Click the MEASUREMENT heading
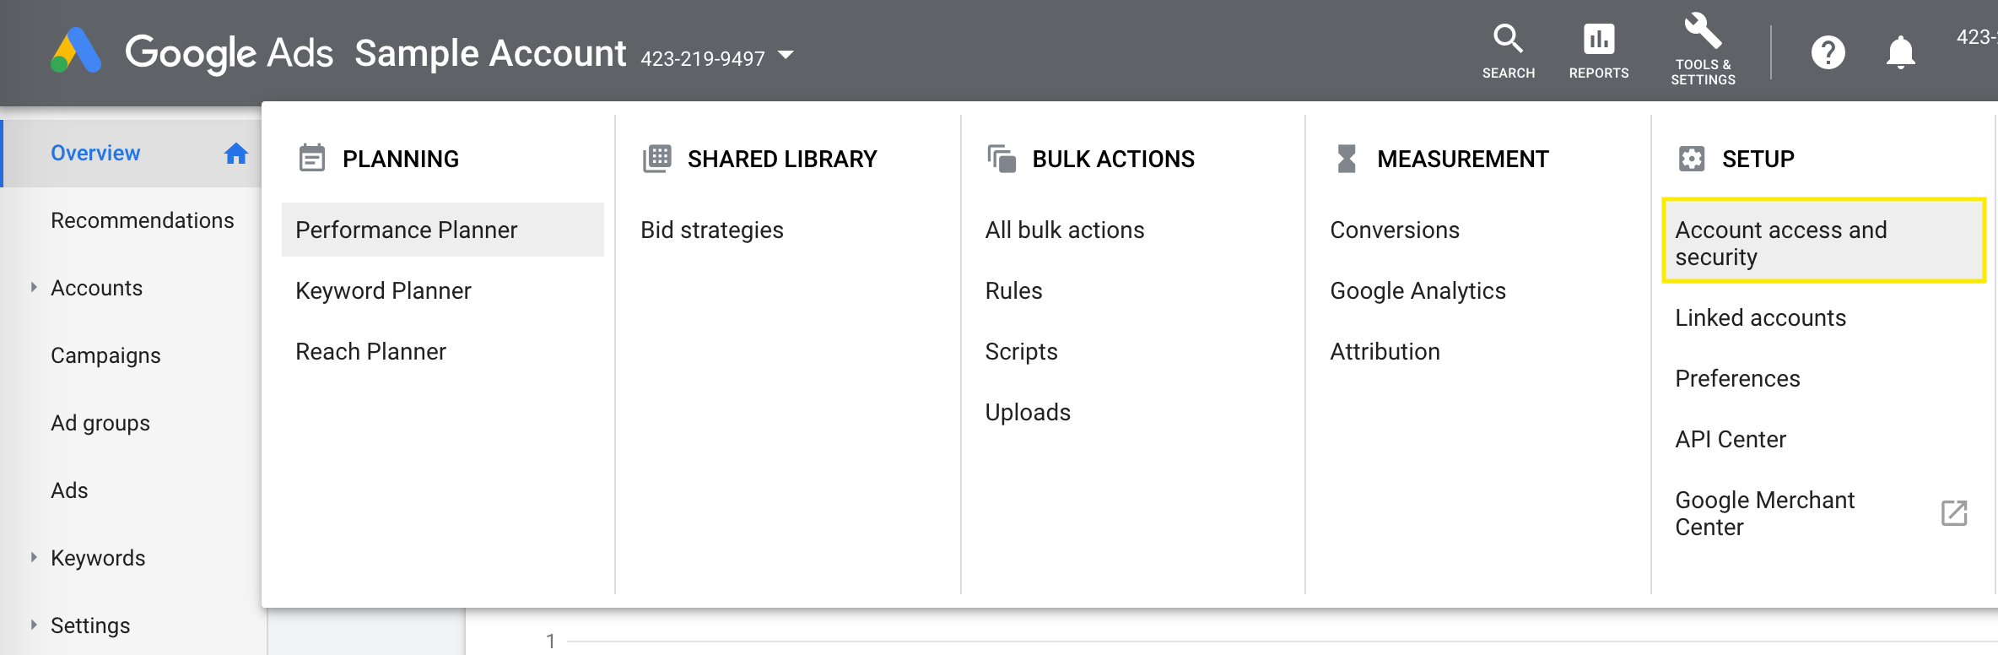This screenshot has height=655, width=1998. coord(1462,159)
